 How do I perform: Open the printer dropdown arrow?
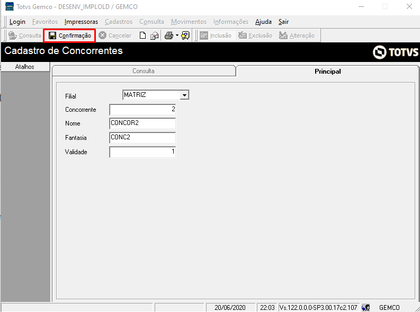(x=177, y=35)
